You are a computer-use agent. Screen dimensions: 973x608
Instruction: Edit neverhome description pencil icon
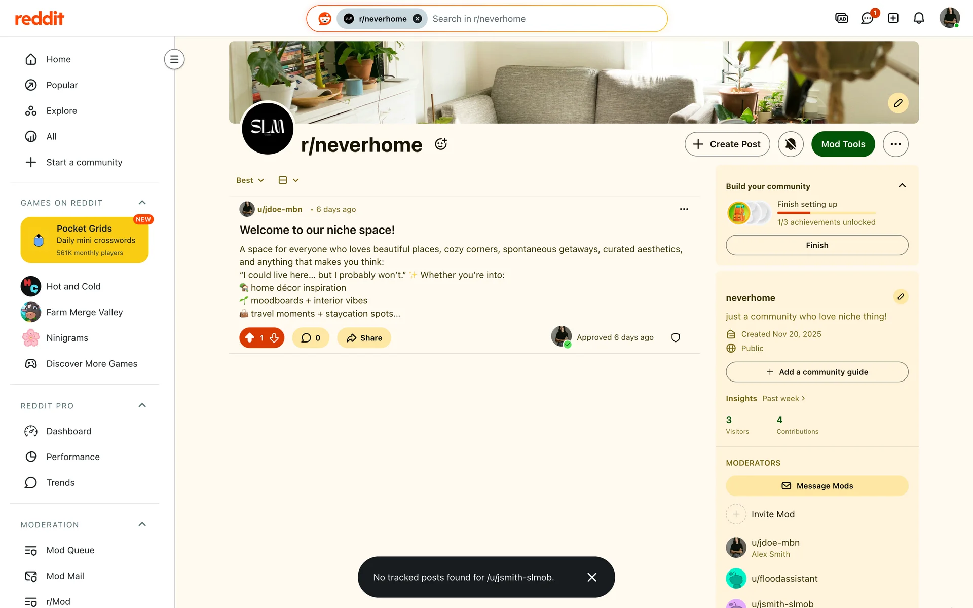click(901, 297)
